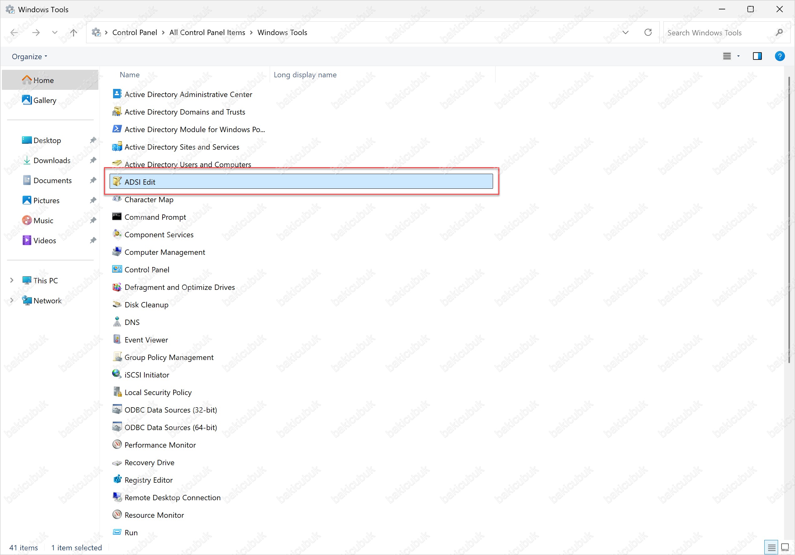795x555 pixels.
Task: Expand the Network tree node
Action: pos(12,300)
